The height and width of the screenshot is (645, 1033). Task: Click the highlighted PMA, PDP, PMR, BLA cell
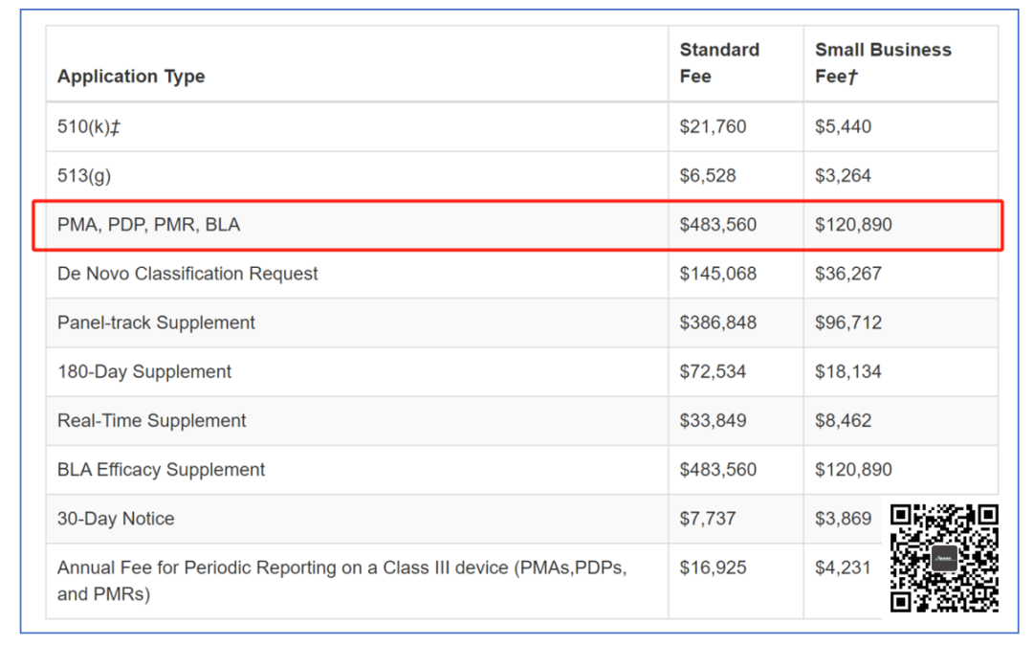pos(149,225)
